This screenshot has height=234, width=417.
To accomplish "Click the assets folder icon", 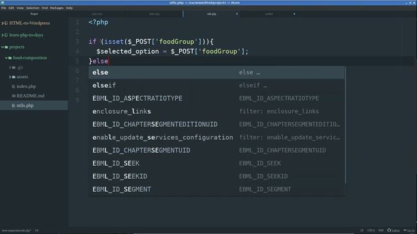I will coord(14,77).
